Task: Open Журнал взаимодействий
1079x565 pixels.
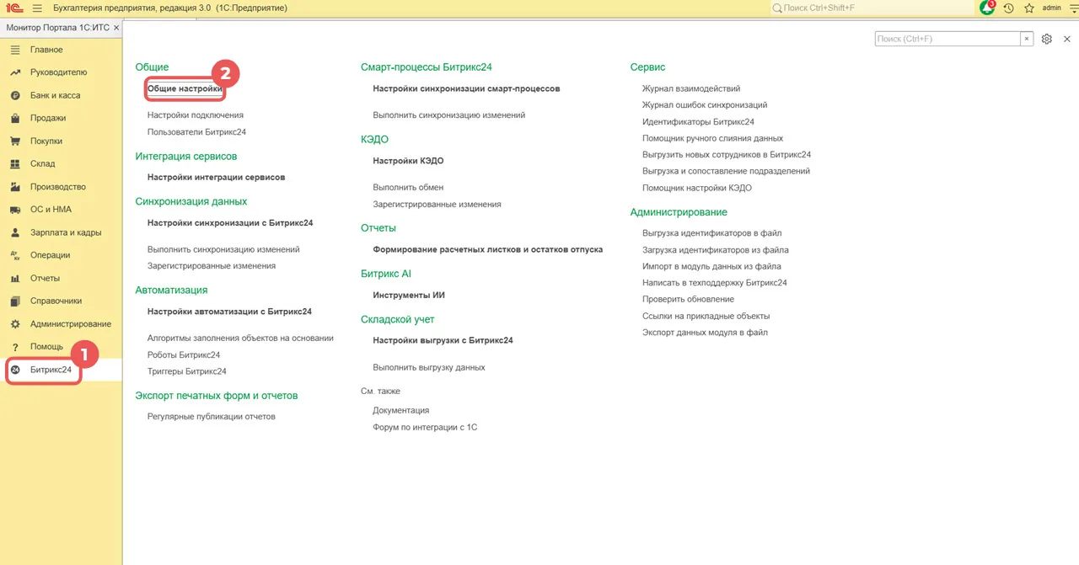Action: (691, 88)
